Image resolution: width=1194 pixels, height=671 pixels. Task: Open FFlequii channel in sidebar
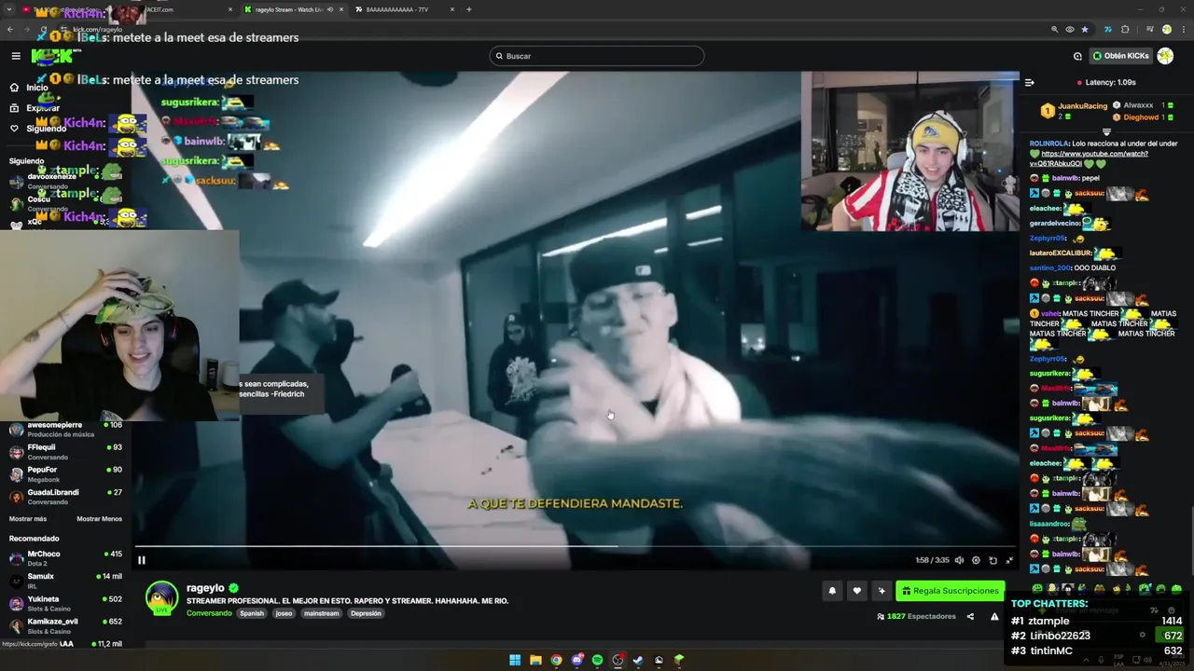pyautogui.click(x=65, y=452)
